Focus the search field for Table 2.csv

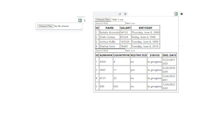coord(110,51)
